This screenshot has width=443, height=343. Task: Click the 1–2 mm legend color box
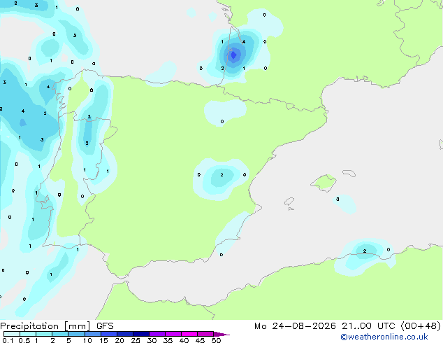point(44,334)
